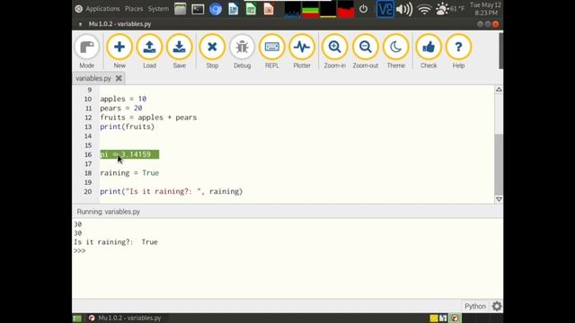Click 'Is it raining?: True' output line
This screenshot has height=323, width=575.
pyautogui.click(x=116, y=242)
